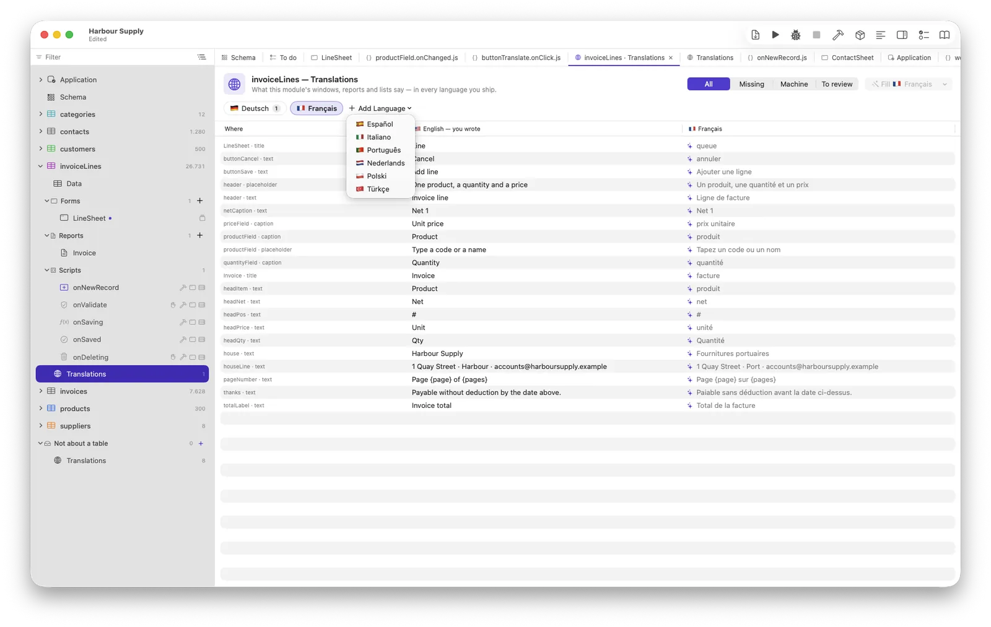The width and height of the screenshot is (991, 627).
Task: Click hand icon on onValidate row
Action: point(173,305)
